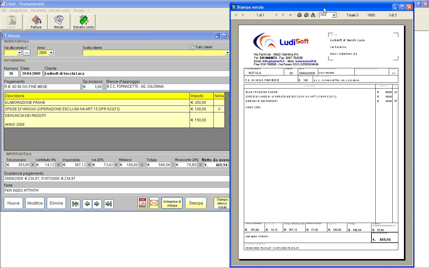Open the Documenti menu
429x268 pixels.
coord(38,10)
